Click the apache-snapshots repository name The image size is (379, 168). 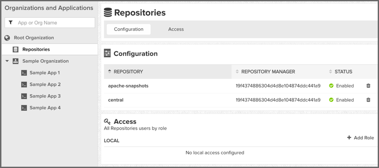tap(128, 86)
